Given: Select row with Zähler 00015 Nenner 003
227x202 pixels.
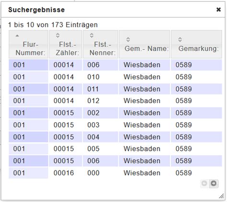Looking at the screenshot, I should coord(115,125).
